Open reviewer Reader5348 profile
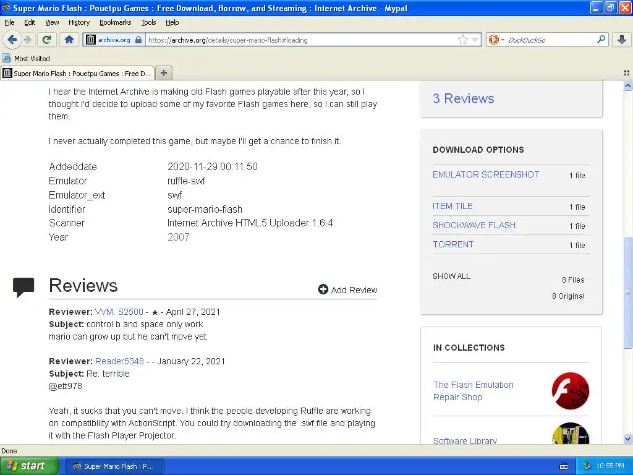Image resolution: width=633 pixels, height=475 pixels. click(x=119, y=361)
